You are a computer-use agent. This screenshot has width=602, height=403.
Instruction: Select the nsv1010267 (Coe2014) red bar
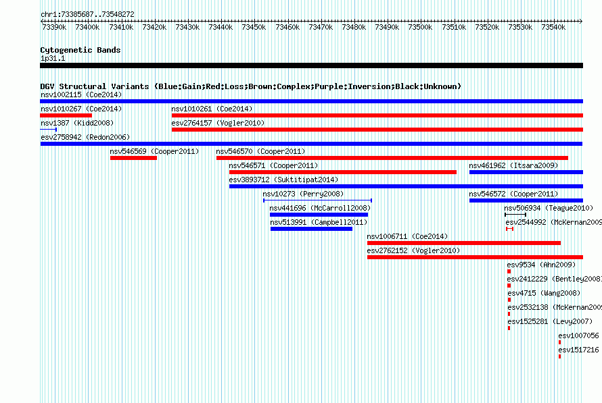66,115
